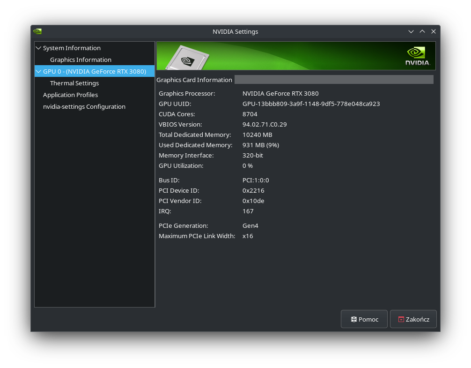
Task: Select the System Information entry
Action: coord(72,48)
